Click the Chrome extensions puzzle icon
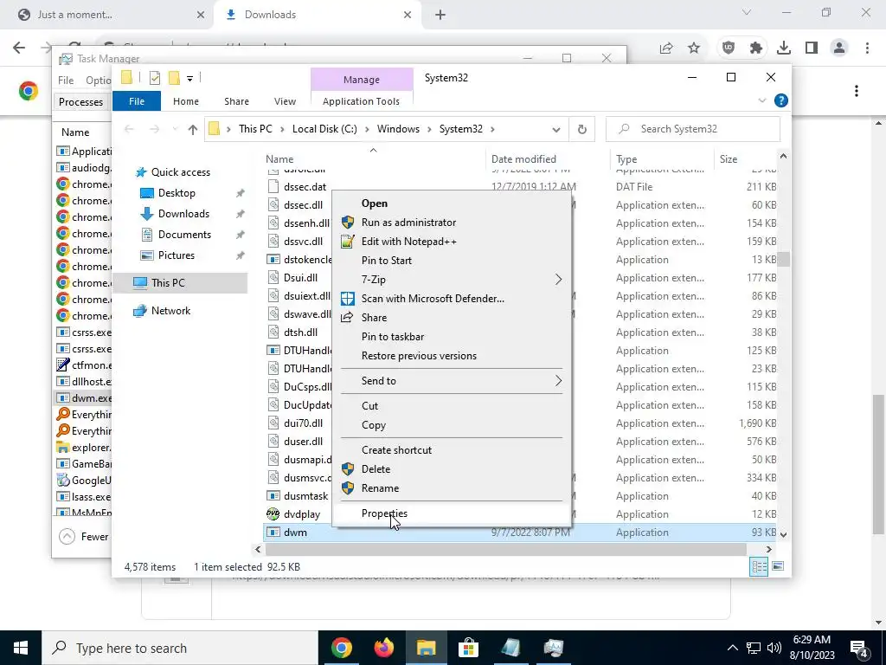Viewport: 886px width, 665px height. tap(756, 48)
